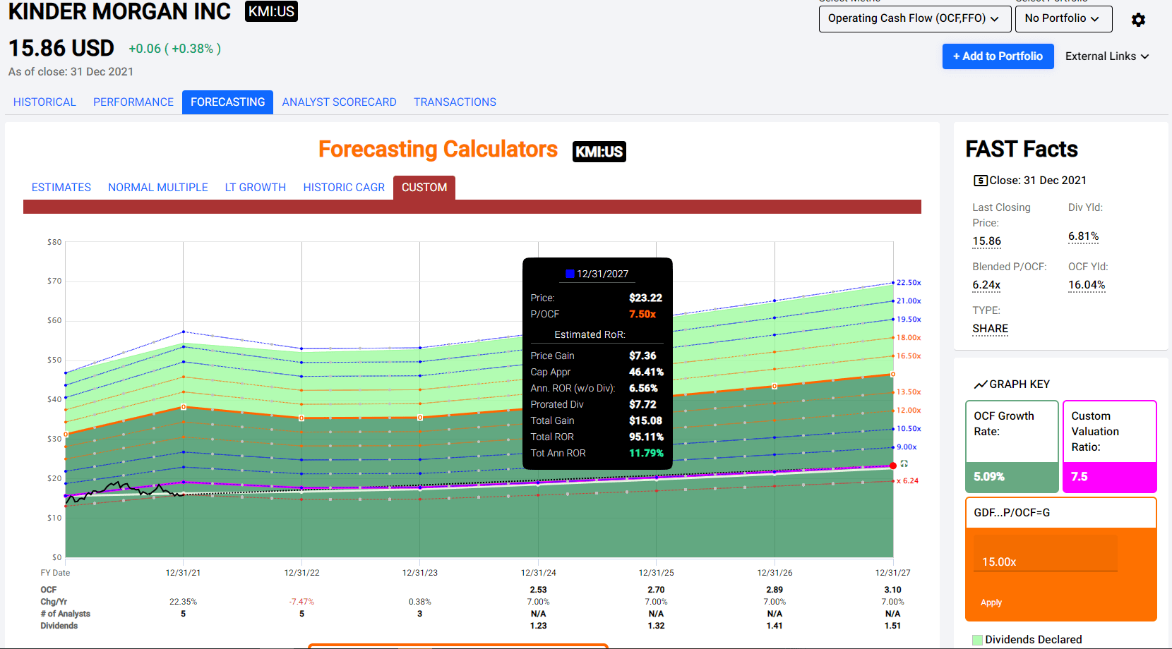This screenshot has width=1172, height=649.
Task: Click the 22.35% Chg/Yr value
Action: pyautogui.click(x=183, y=602)
